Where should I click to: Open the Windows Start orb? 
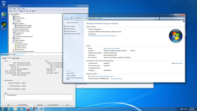tap(3, 109)
